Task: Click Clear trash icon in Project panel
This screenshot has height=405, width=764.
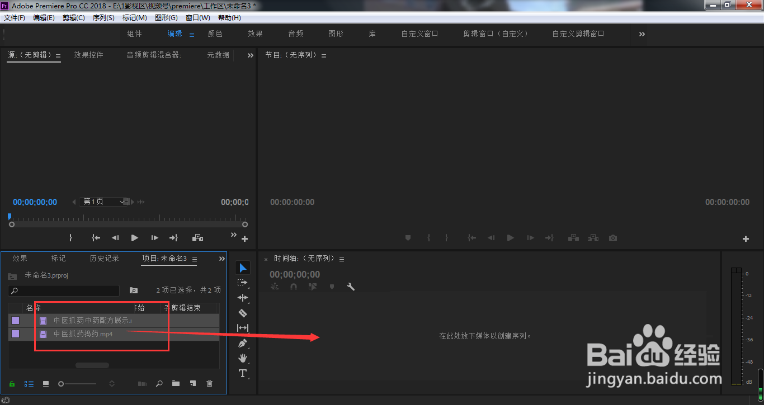Action: click(x=209, y=384)
